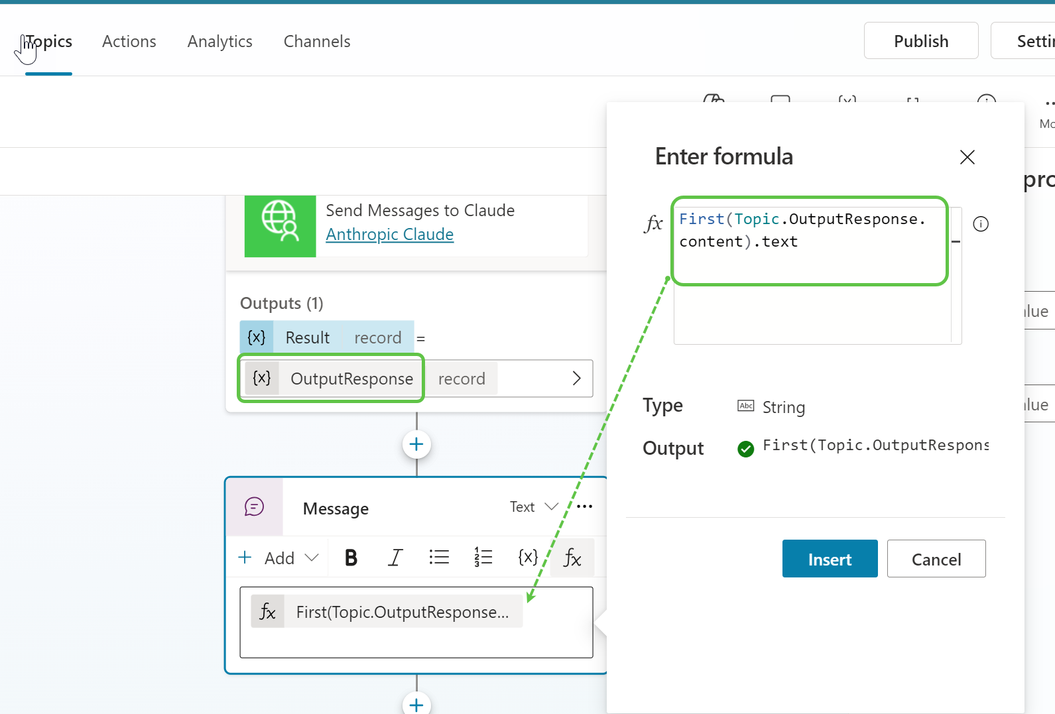
Task: Cancel the formula entry
Action: tap(936, 560)
